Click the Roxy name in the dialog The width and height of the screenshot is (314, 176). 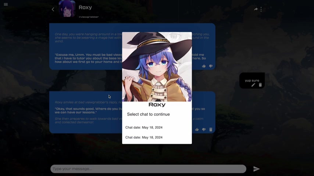tap(157, 104)
